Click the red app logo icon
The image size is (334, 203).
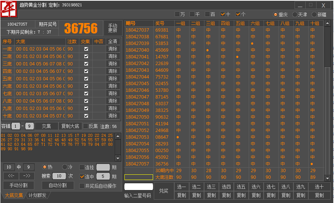9,9
